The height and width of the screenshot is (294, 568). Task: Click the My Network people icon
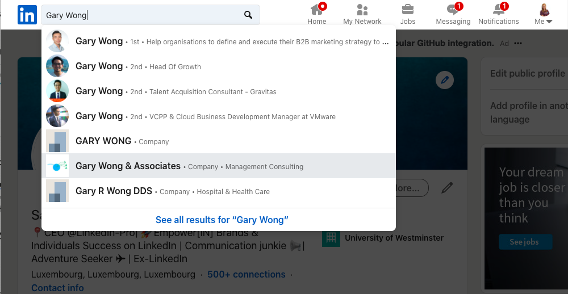(362, 10)
